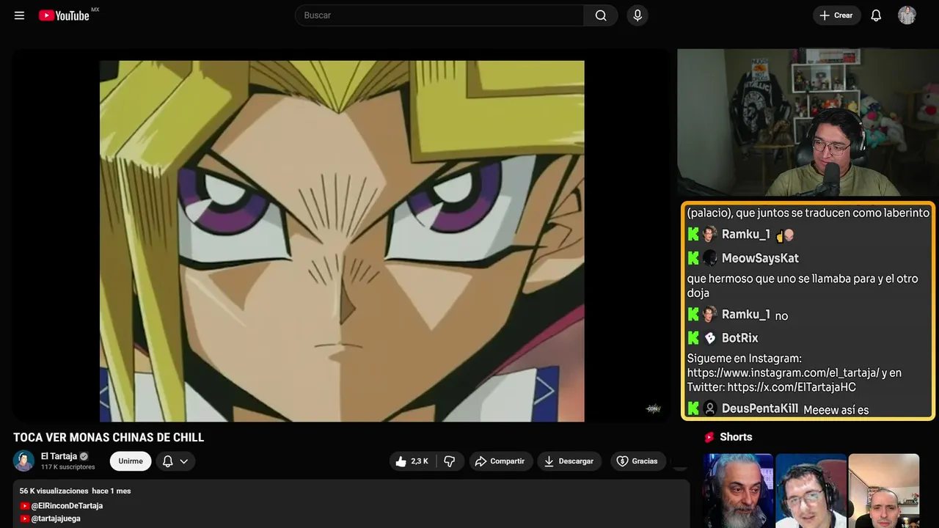This screenshot has height=528, width=939.
Task: Click the MeowSaysKat username in chat
Action: click(760, 258)
